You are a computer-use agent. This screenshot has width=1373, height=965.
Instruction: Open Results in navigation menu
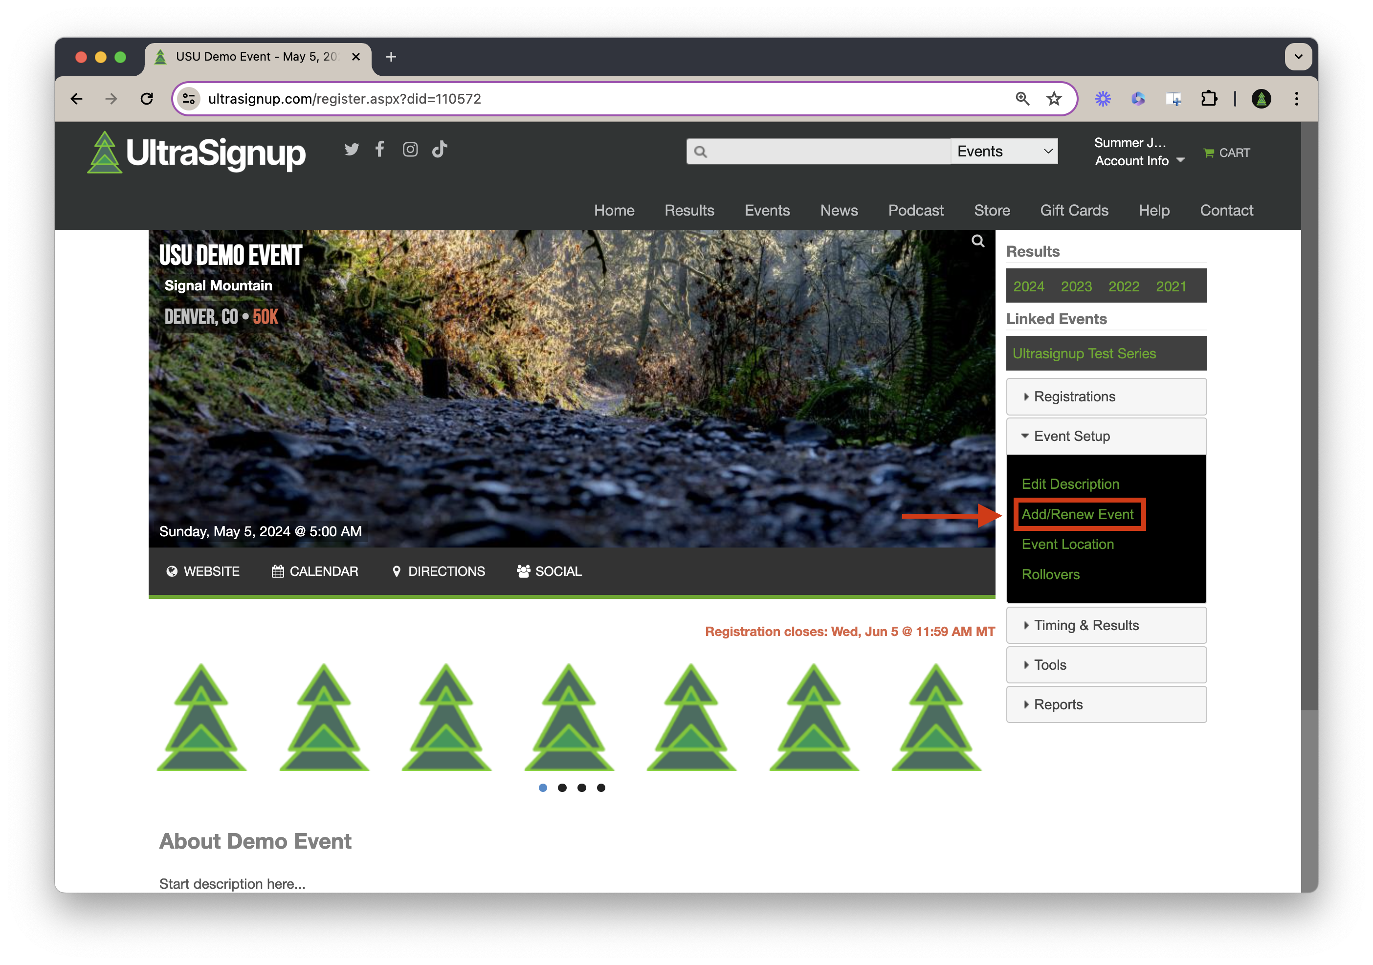pyautogui.click(x=689, y=211)
